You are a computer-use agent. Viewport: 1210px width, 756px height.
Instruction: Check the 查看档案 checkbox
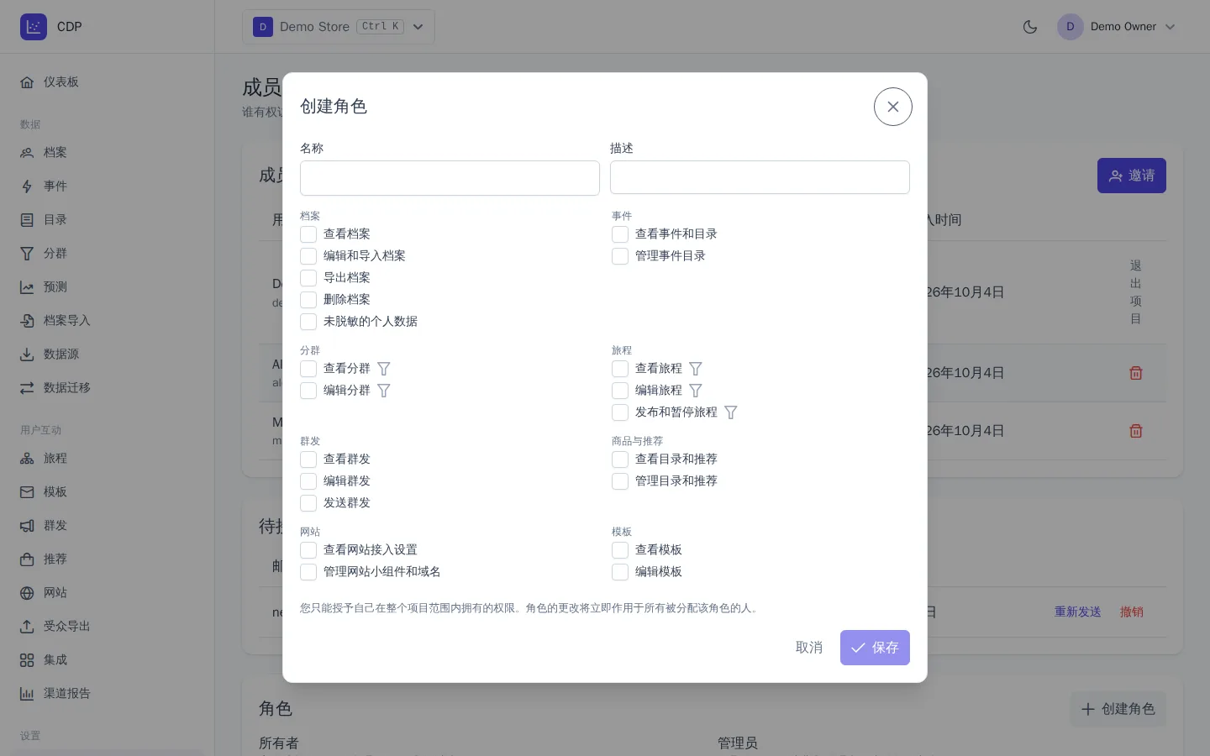click(308, 234)
